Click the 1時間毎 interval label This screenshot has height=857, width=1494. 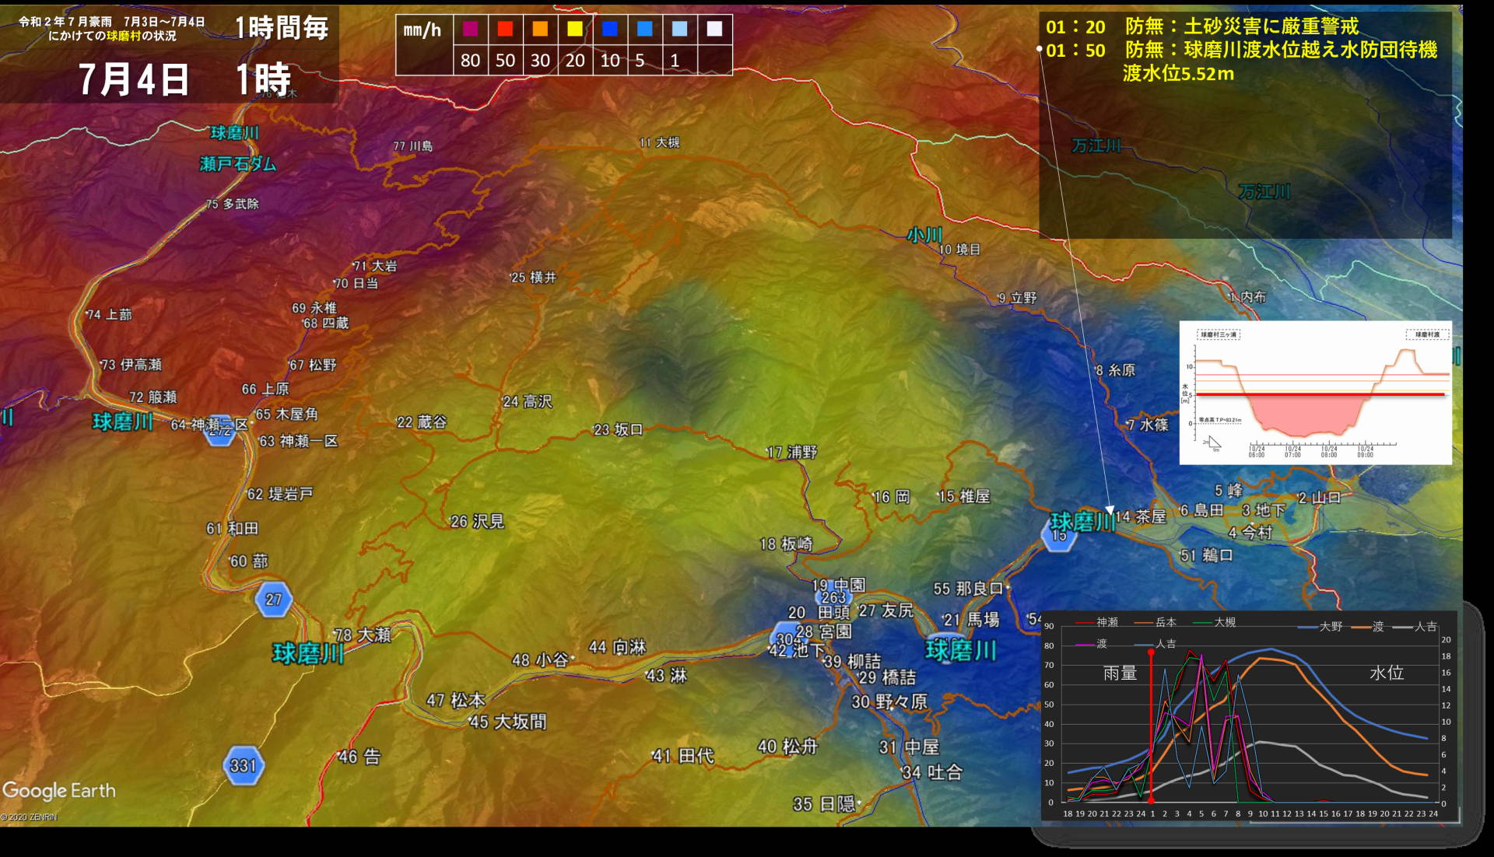(282, 28)
